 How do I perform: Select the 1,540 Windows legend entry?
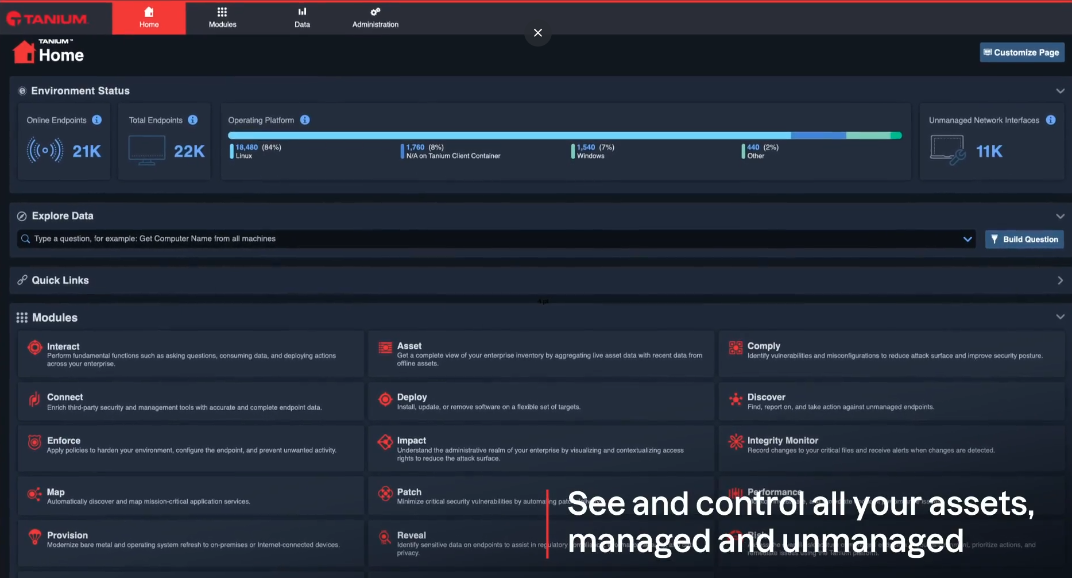[593, 151]
